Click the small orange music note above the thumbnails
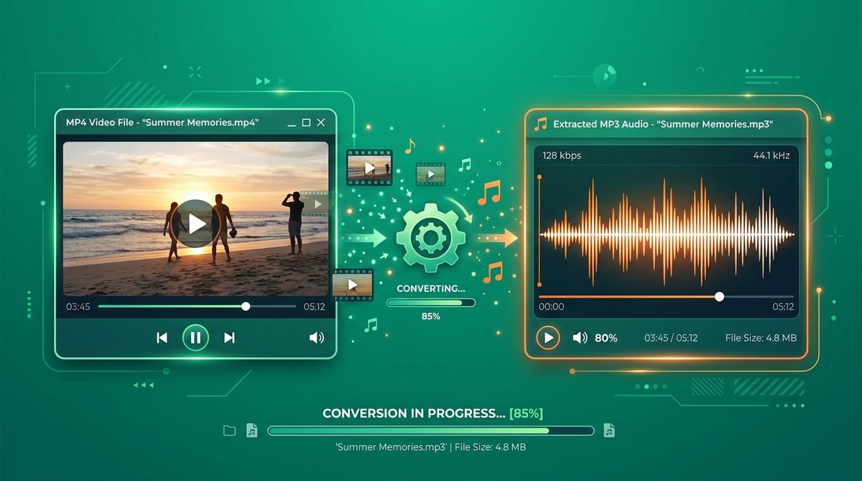This screenshot has width=862, height=481. (409, 147)
